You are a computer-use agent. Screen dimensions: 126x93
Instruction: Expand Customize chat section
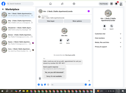[x=108, y=34]
